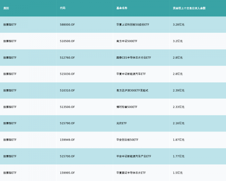226x181 pixels.
Task: Select fund name 易方达沪深300ETF发起式
Action: (132, 90)
